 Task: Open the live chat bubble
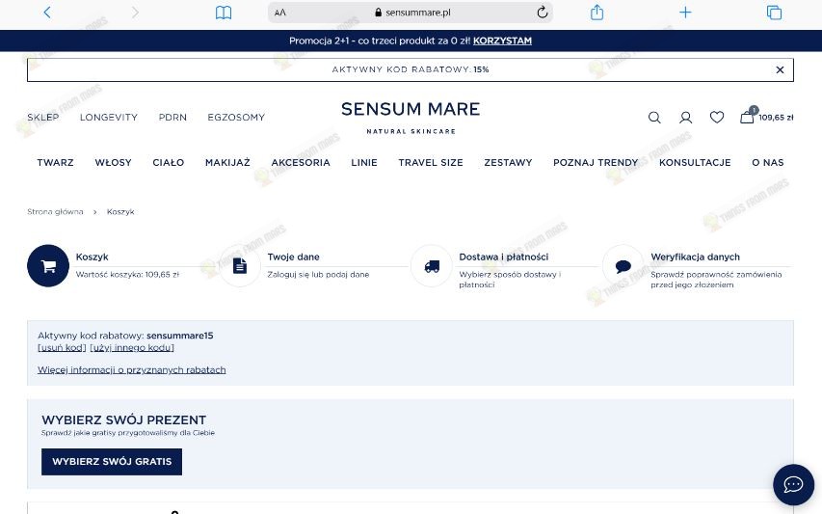pos(793,484)
